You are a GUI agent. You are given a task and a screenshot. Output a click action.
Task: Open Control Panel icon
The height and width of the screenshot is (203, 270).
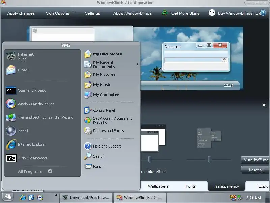pos(88,110)
